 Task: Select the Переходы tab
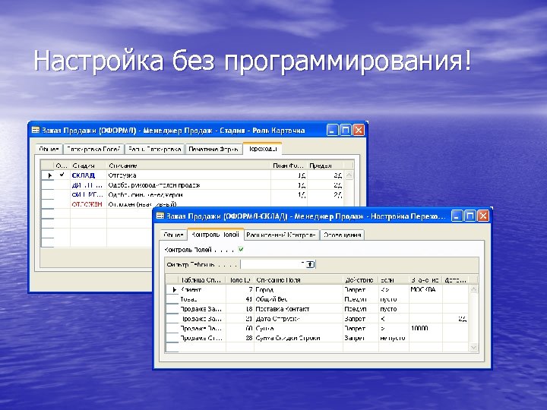click(262, 149)
